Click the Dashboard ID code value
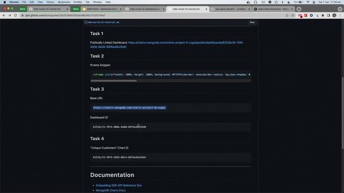This screenshot has width=344, height=193. [119, 127]
